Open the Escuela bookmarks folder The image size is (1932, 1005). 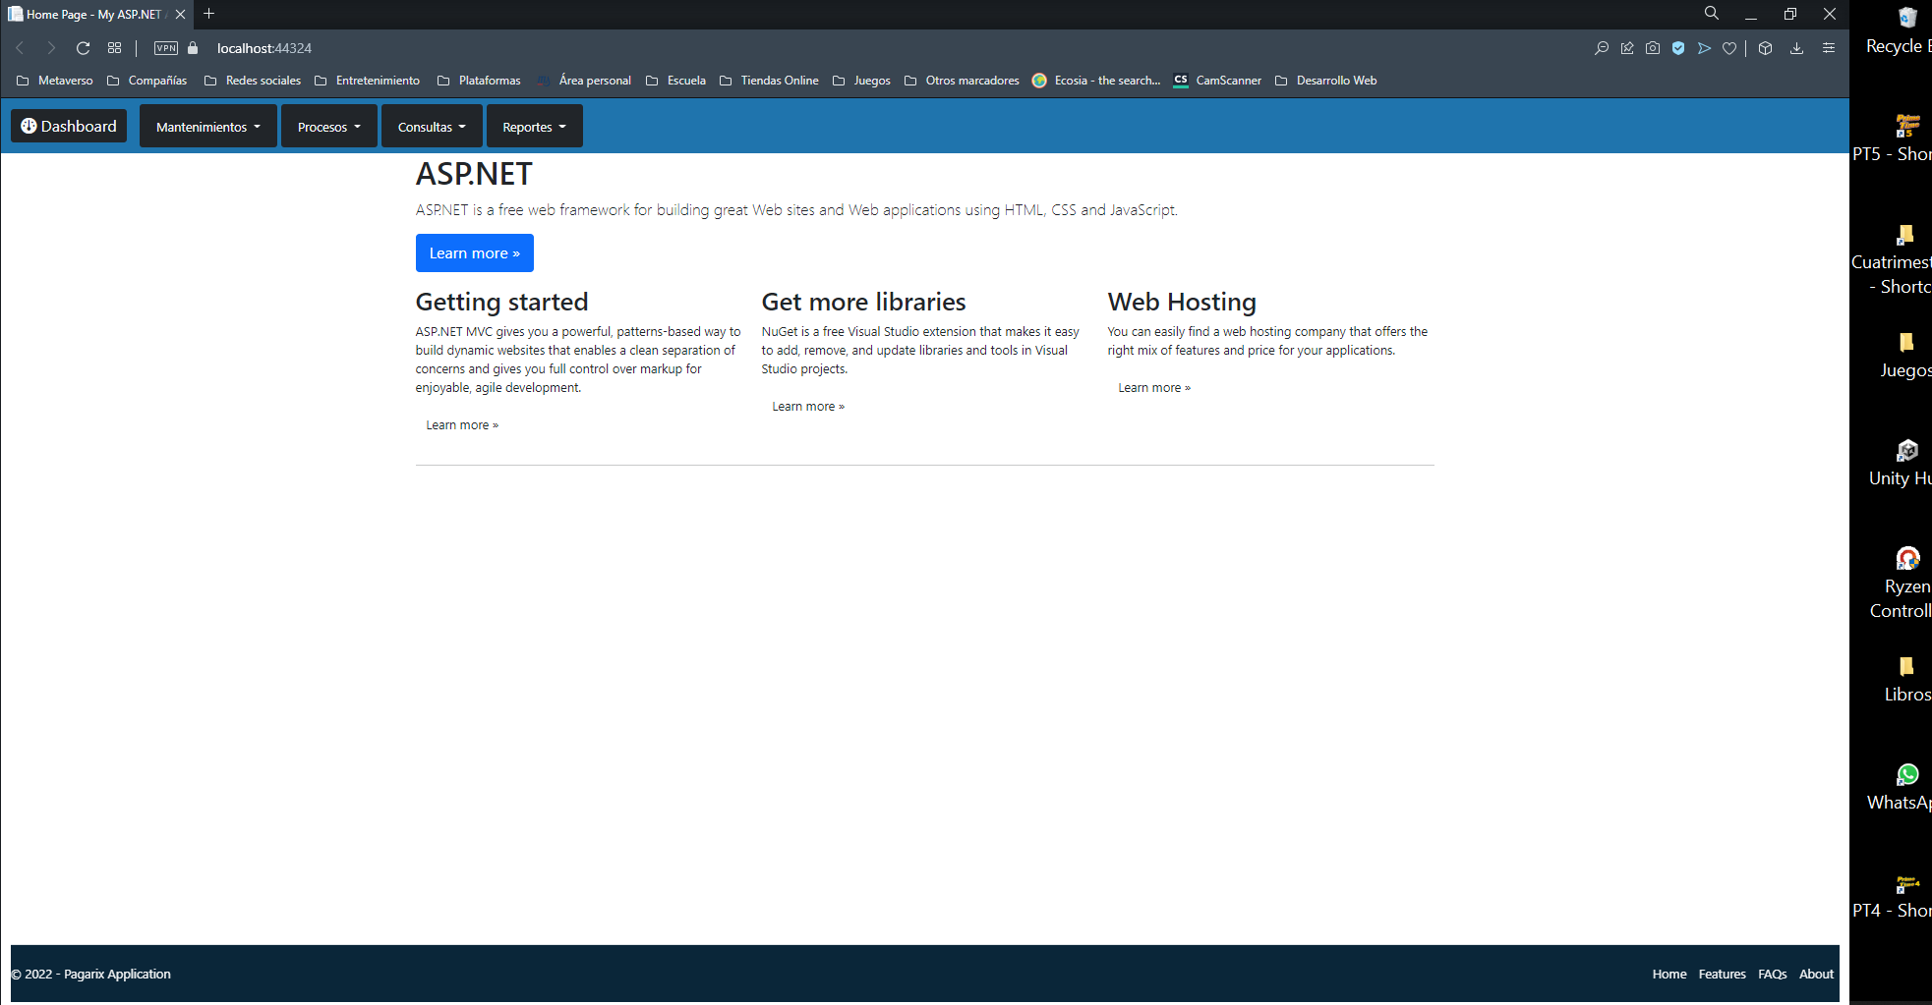(x=685, y=81)
